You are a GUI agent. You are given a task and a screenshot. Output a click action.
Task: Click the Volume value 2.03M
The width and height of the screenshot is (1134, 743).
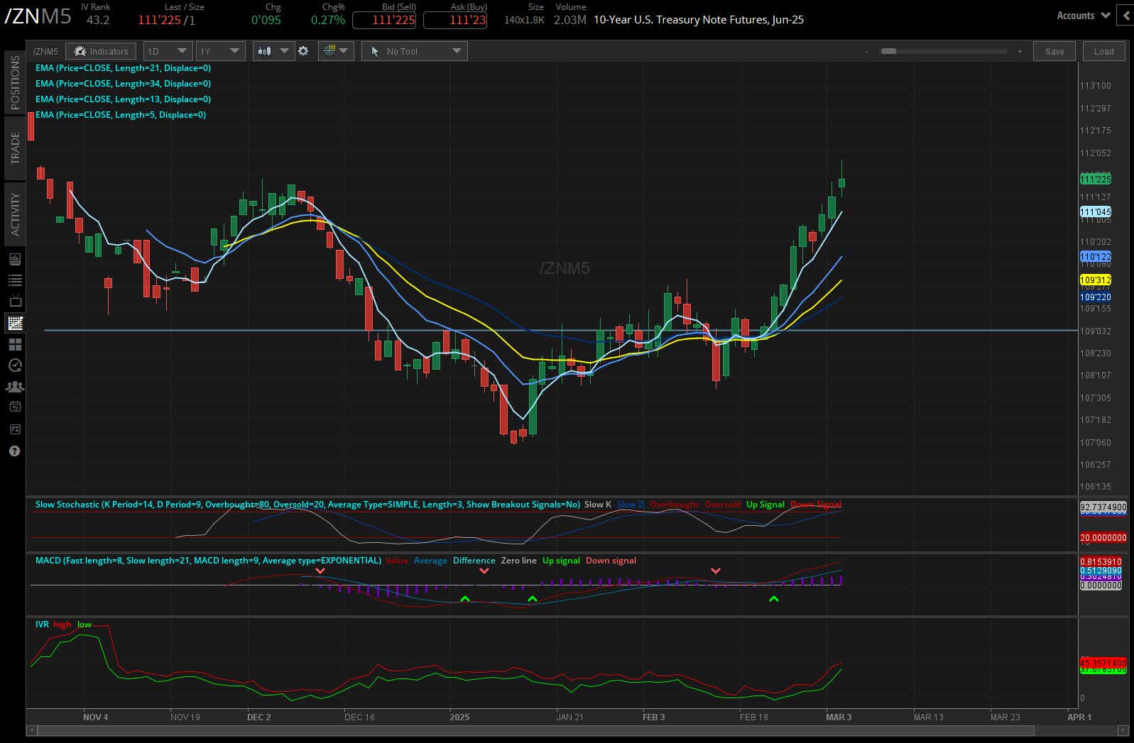pos(570,20)
